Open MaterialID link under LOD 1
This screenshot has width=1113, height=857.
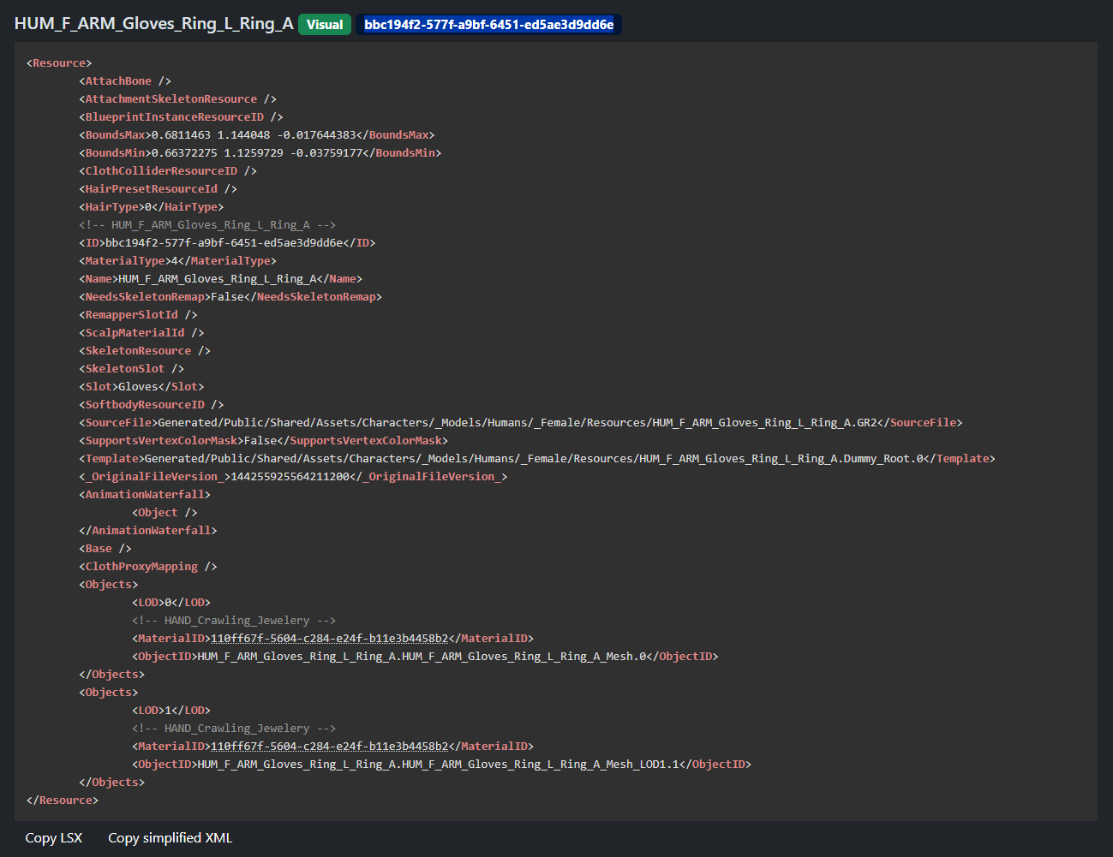[x=329, y=746]
